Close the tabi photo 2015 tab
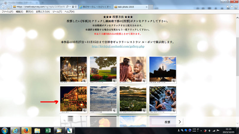The image size is (239, 134). click(146, 7)
